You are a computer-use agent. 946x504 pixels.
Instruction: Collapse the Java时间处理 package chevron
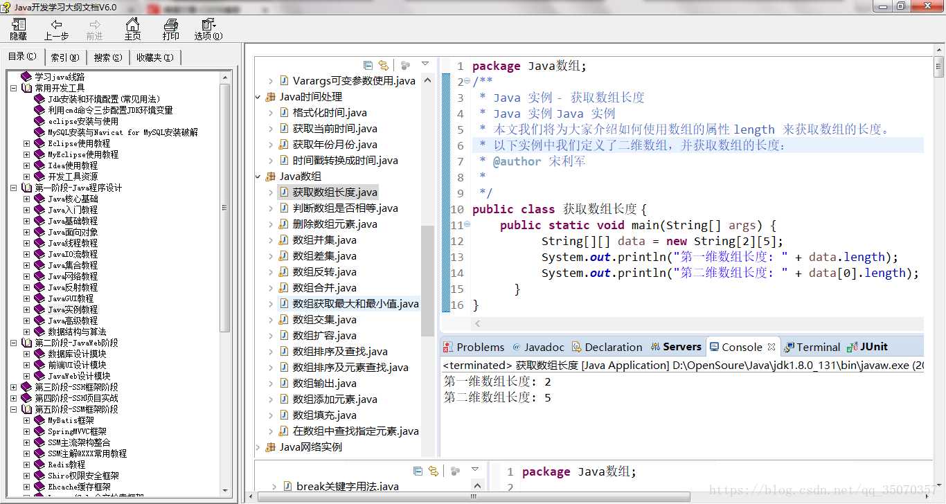(258, 97)
